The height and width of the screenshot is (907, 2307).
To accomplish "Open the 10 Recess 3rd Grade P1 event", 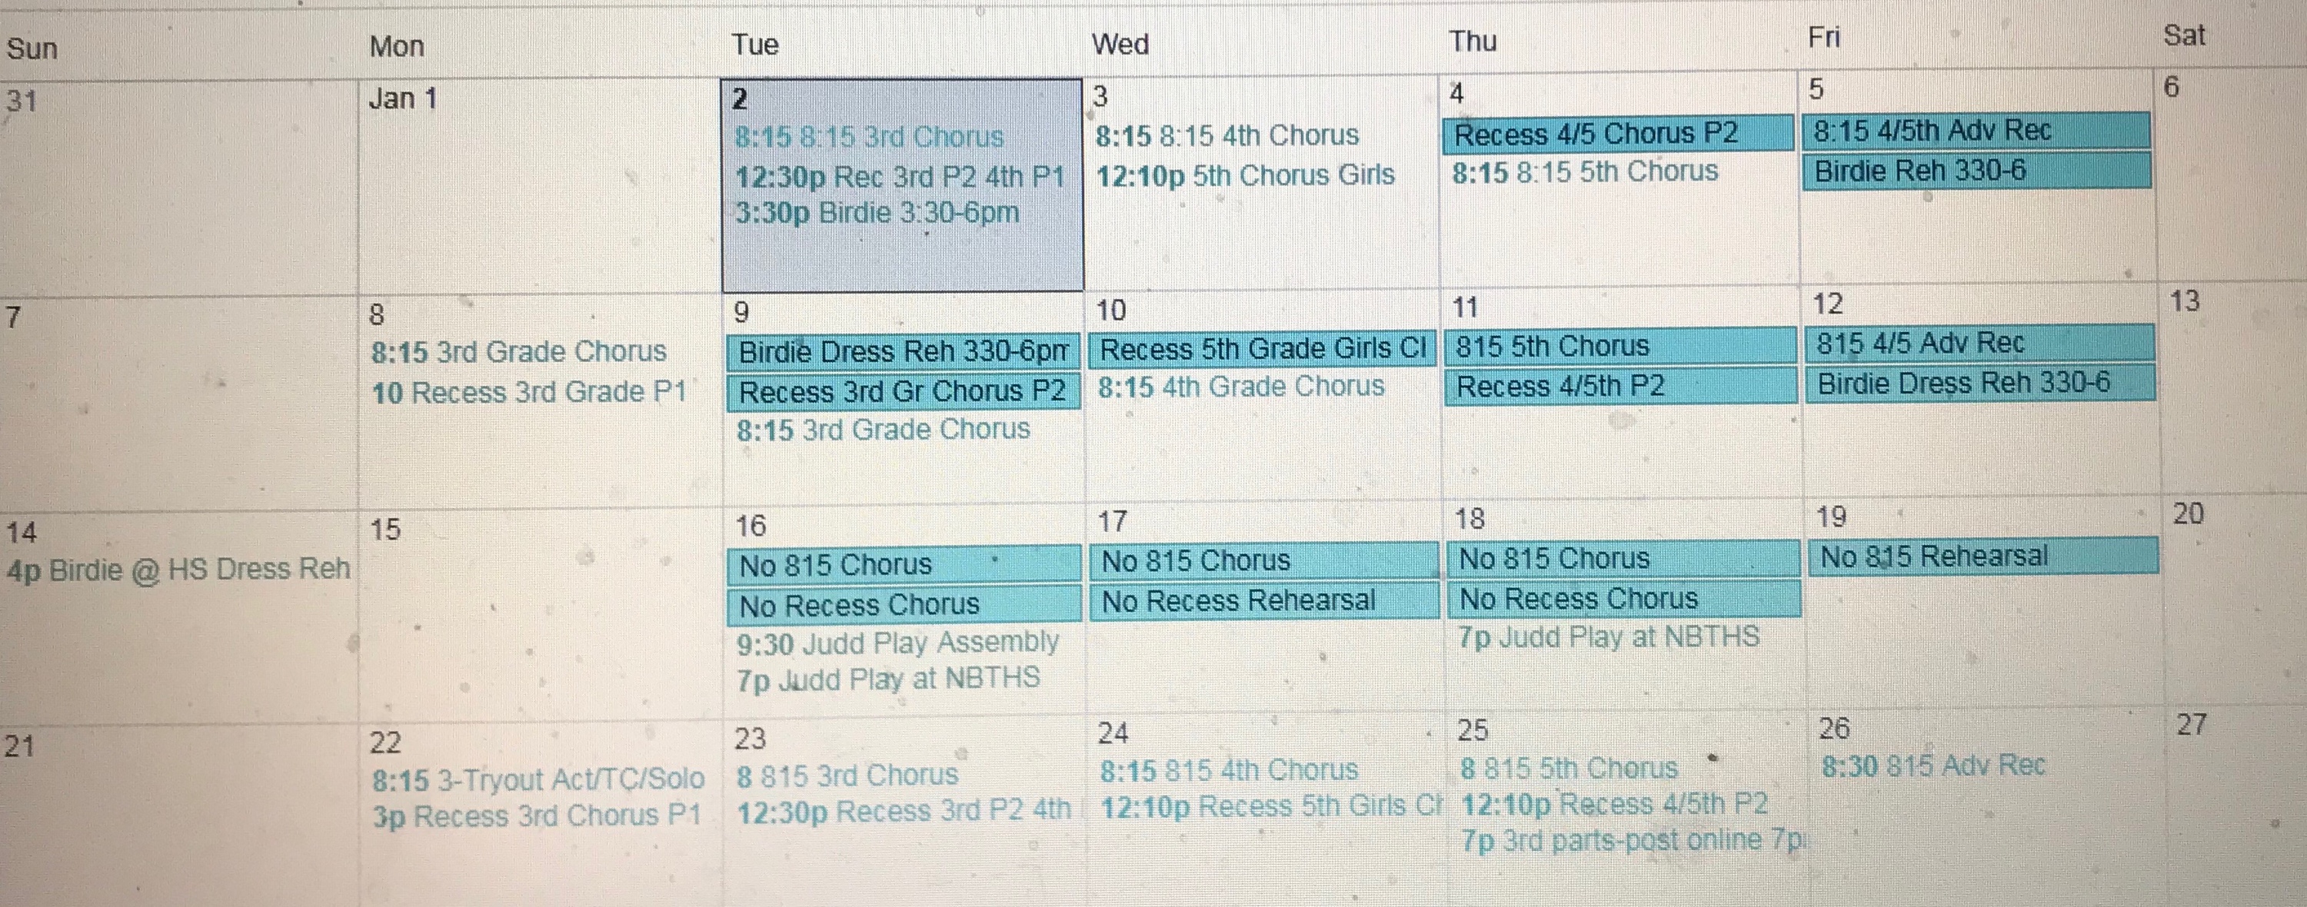I will click(528, 392).
